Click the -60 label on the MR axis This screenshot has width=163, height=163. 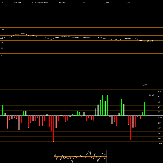point(159,133)
